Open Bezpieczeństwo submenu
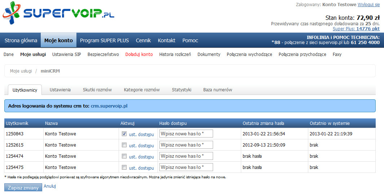 (x=103, y=55)
